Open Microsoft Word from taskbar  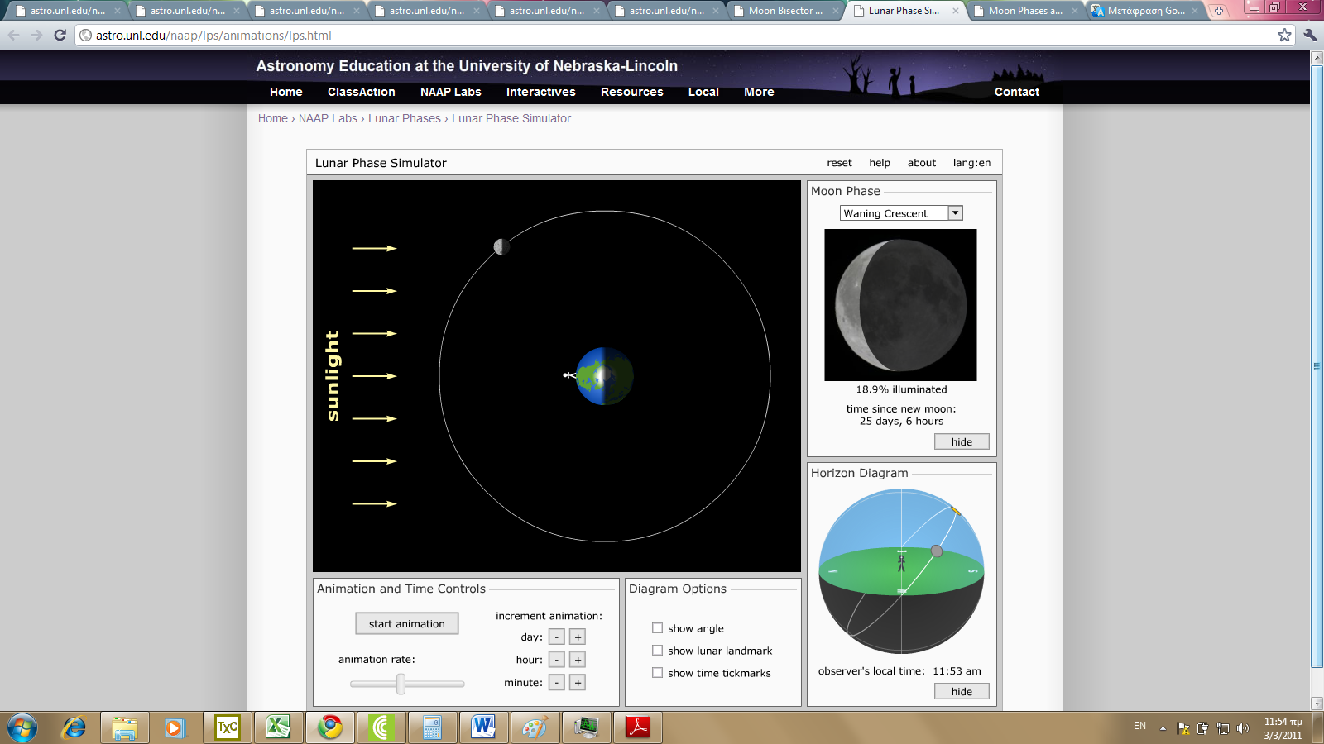click(483, 727)
